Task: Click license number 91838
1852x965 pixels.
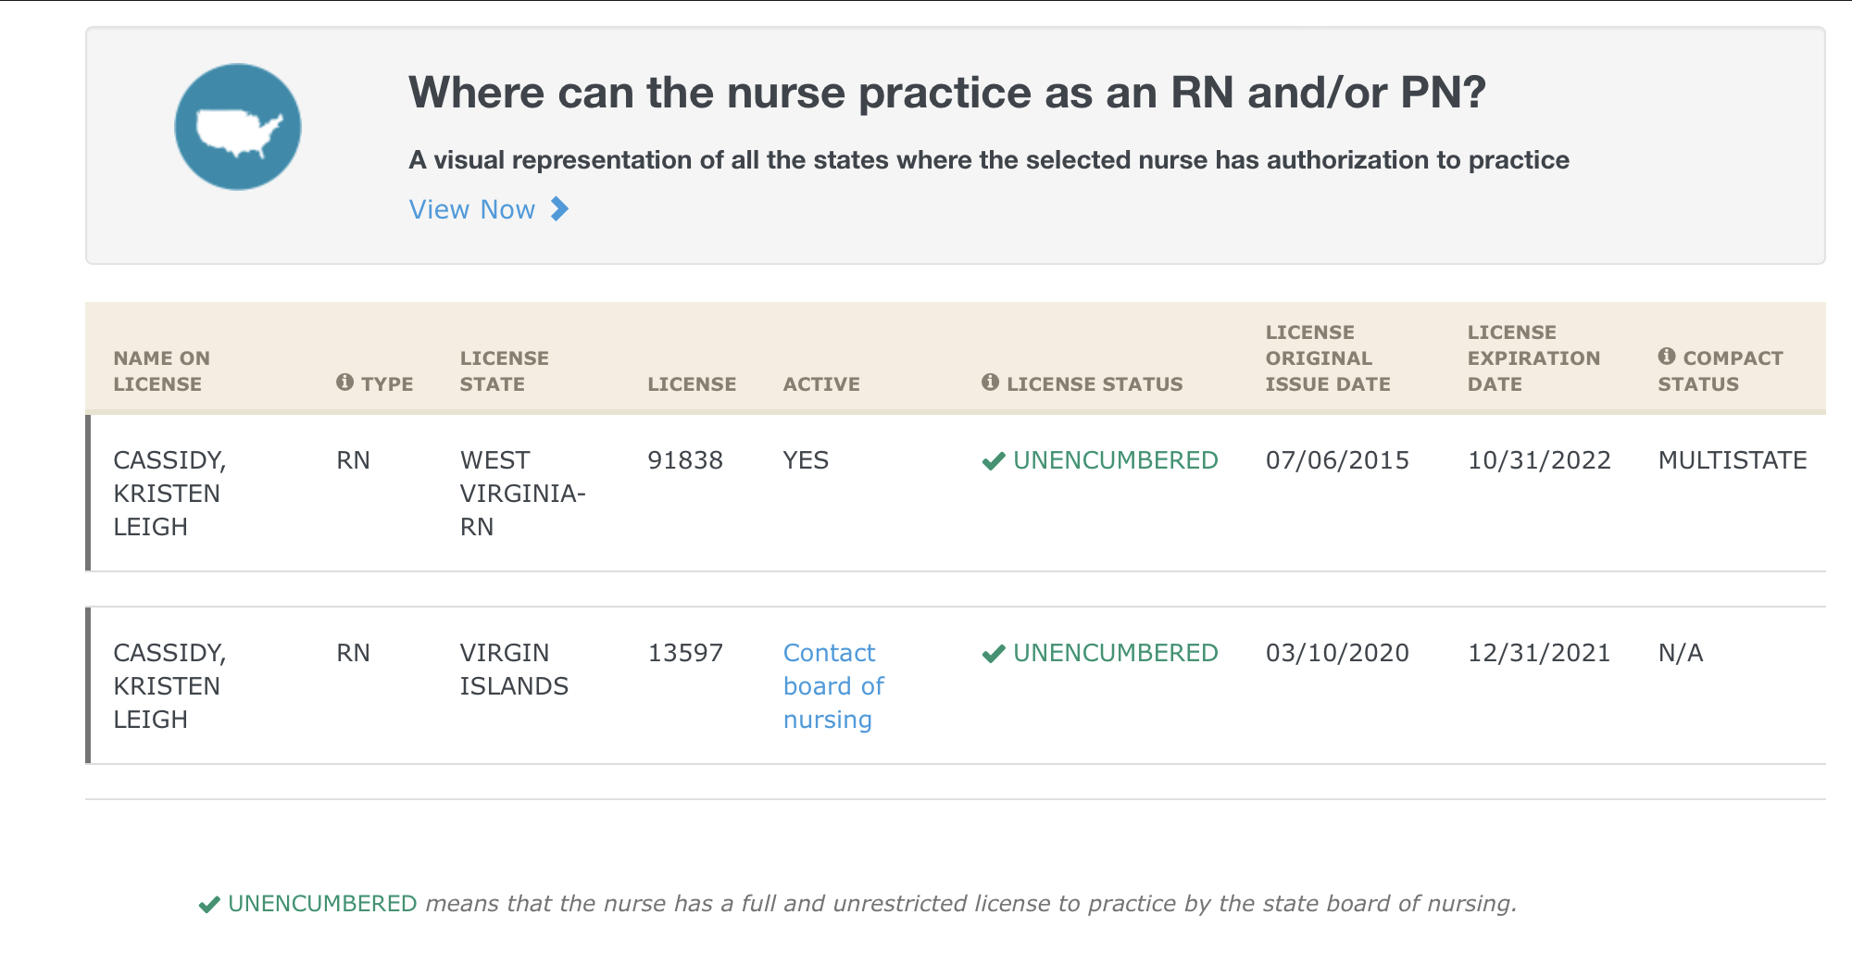Action: (685, 459)
